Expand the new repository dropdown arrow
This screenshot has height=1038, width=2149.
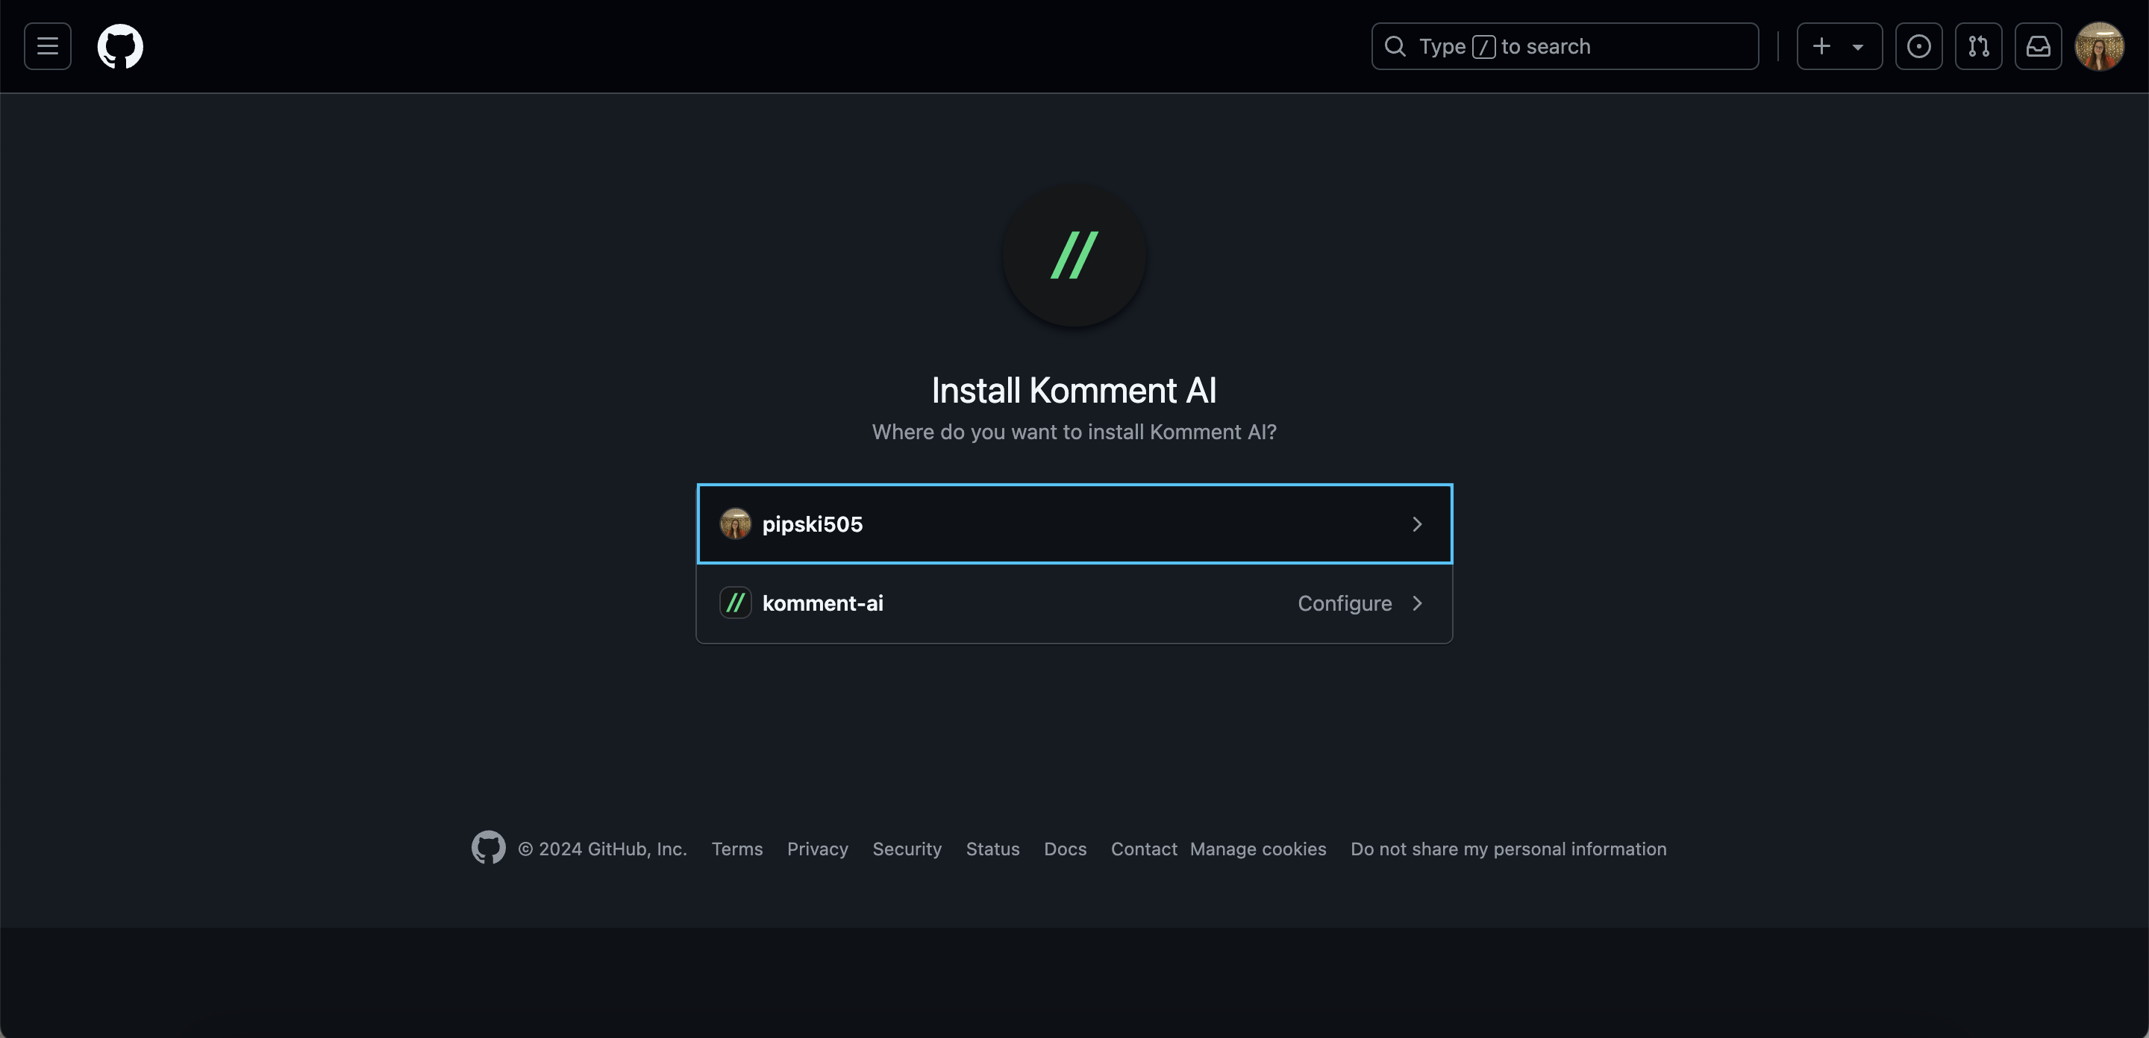tap(1857, 45)
